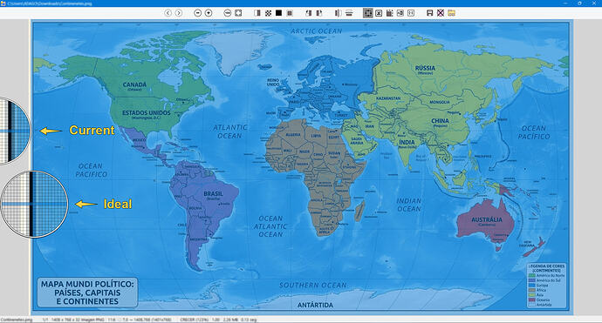Click the displayed world map image
The width and height of the screenshot is (602, 323).
coord(301,166)
